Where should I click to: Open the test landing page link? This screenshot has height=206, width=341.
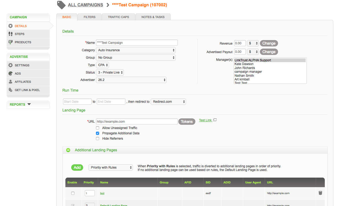(x=102, y=193)
